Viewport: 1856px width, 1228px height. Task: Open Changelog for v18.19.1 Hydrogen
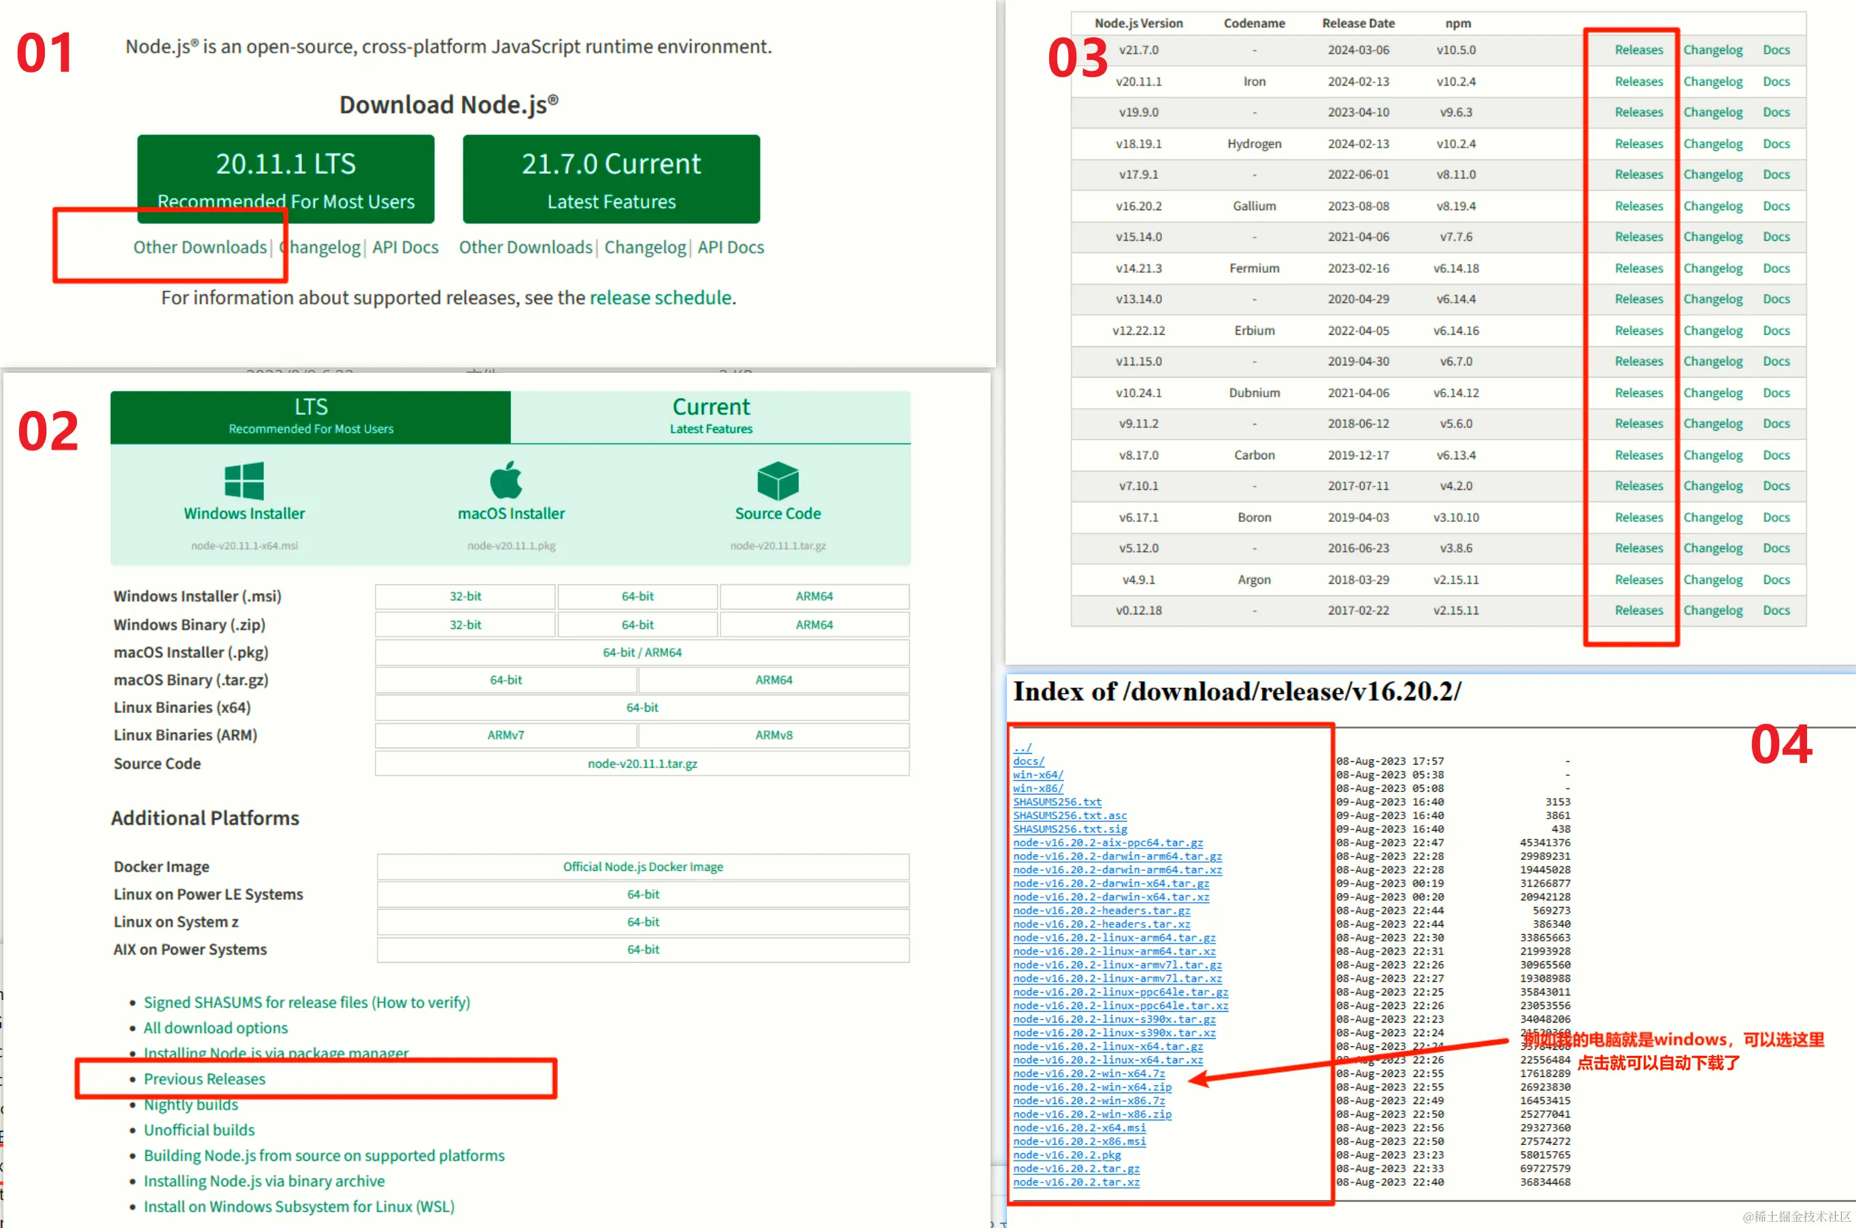point(1712,144)
